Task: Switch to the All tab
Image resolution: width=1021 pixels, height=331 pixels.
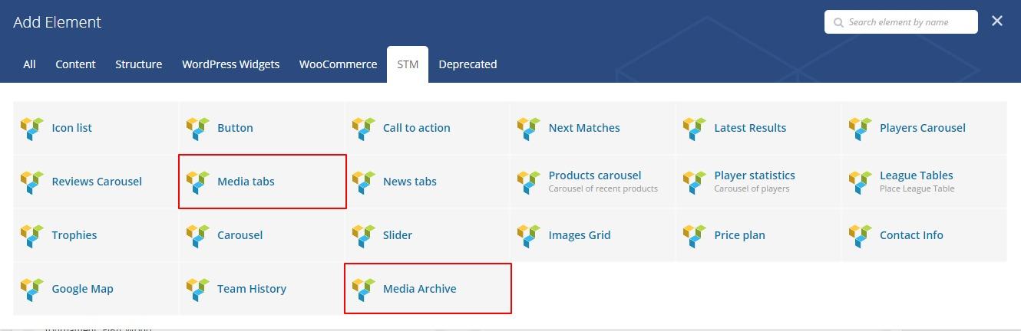Action: [x=29, y=64]
